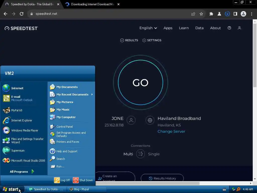257x193 pixels.
Task: Toggle the Multi/Single connections switch
Action: (x=141, y=154)
